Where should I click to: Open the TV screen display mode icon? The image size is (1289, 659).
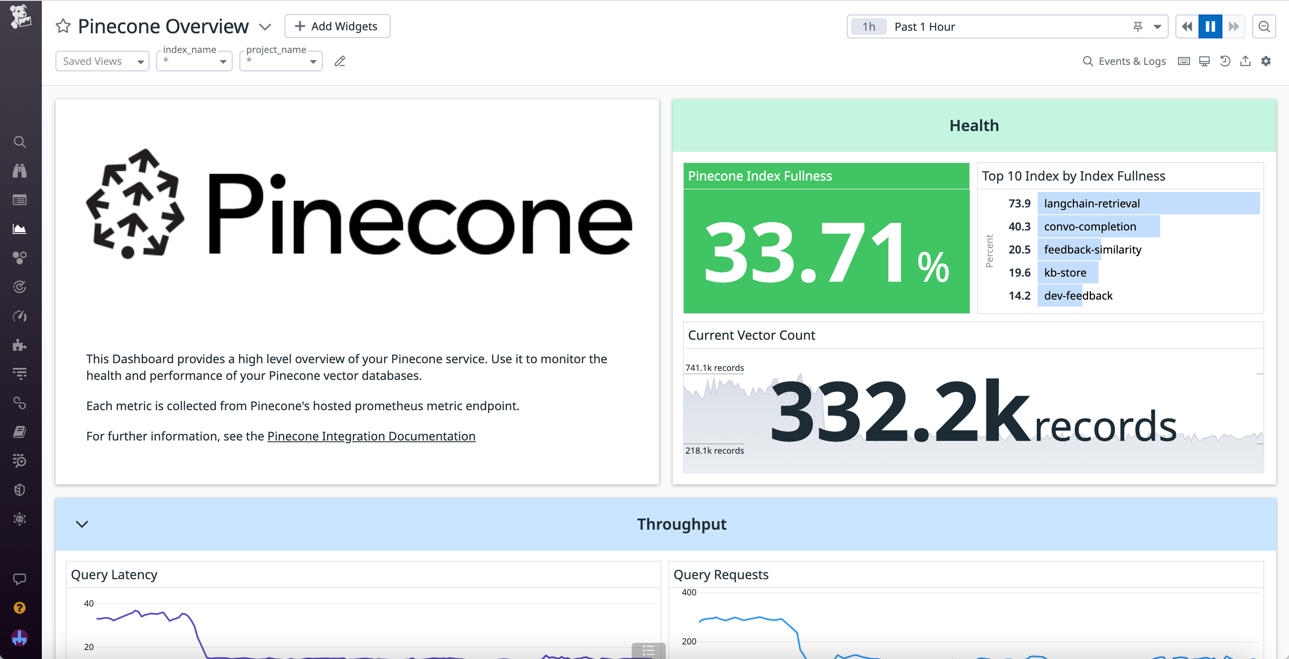1204,61
